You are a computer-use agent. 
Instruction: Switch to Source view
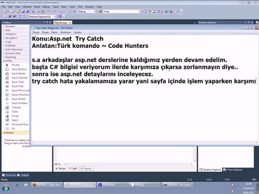pyautogui.click(x=86, y=168)
